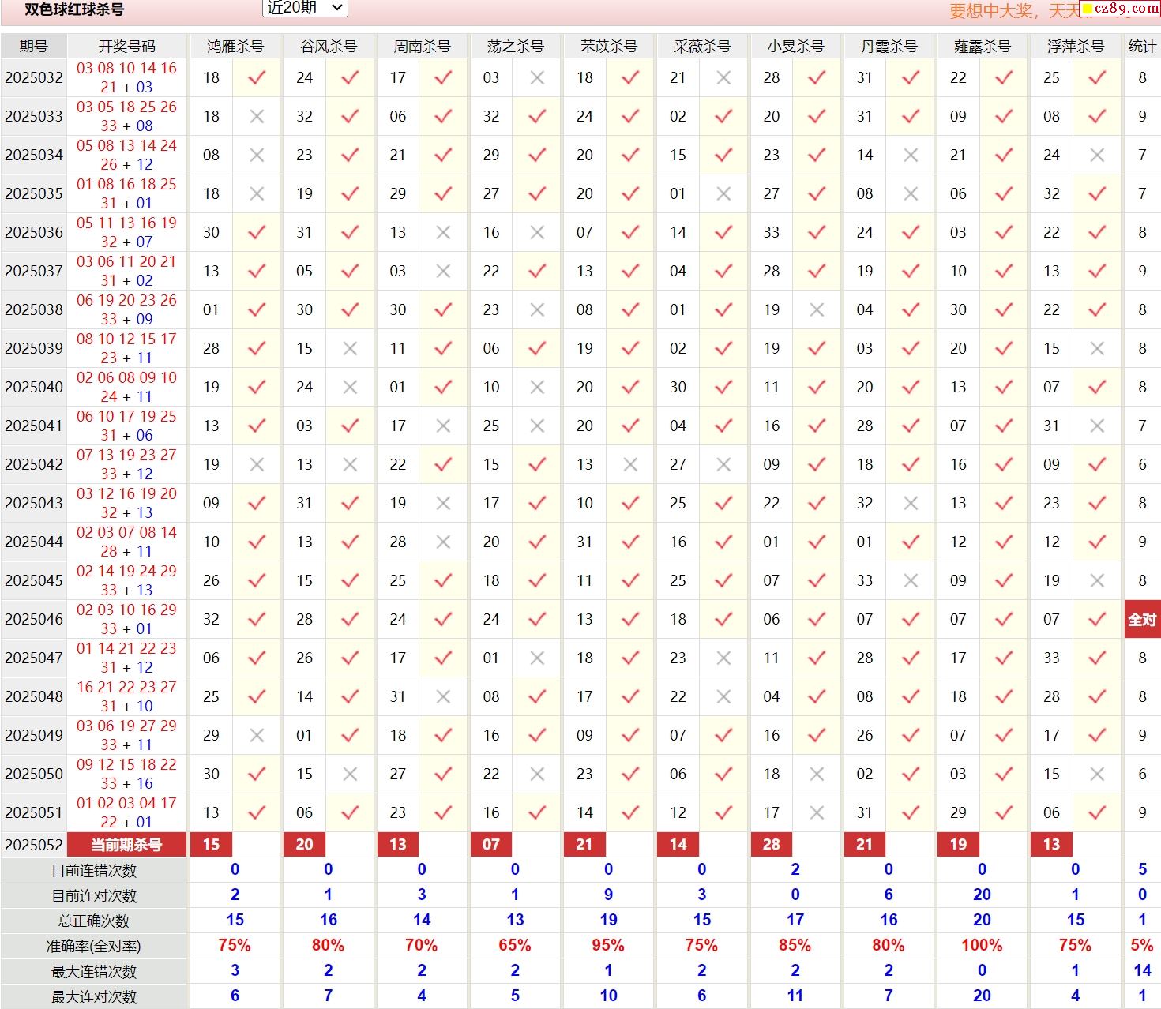
Task: Click the current kill number 28 for 小旻
Action: [x=772, y=845]
